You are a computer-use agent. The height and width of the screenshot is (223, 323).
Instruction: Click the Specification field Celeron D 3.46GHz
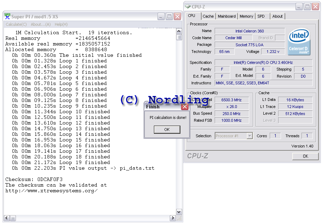[x=263, y=62]
